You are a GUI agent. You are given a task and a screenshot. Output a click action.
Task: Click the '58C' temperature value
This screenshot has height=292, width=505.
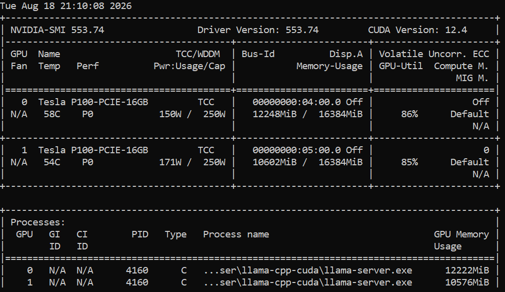point(52,114)
